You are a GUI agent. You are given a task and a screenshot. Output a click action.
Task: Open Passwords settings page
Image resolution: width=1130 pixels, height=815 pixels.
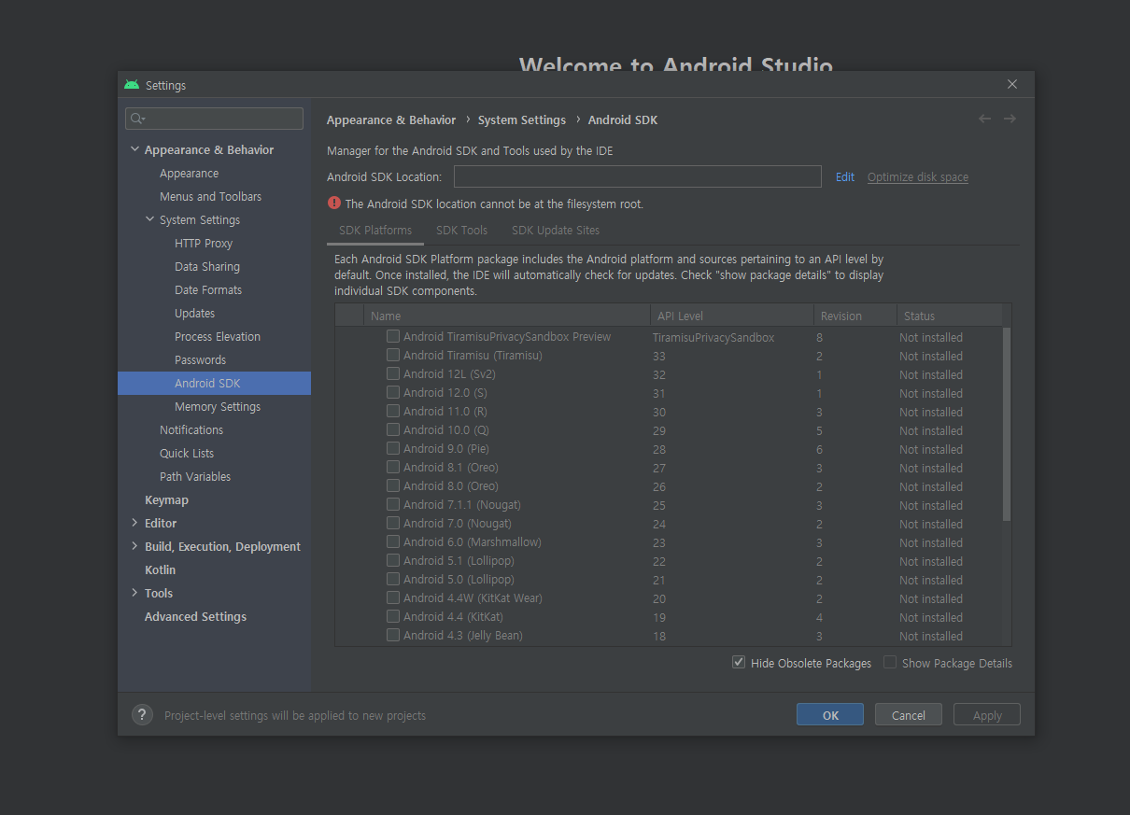(200, 359)
